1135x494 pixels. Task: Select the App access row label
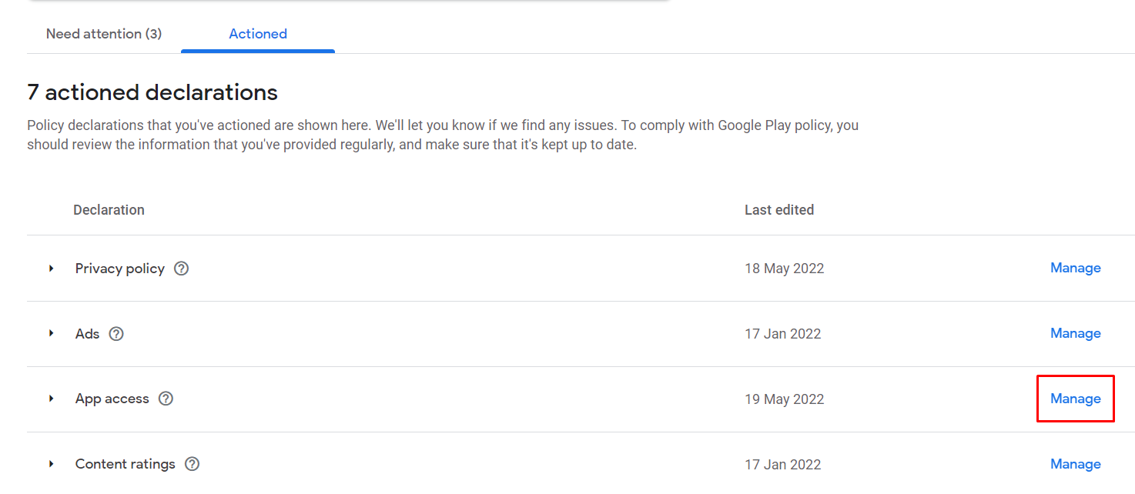pos(112,399)
